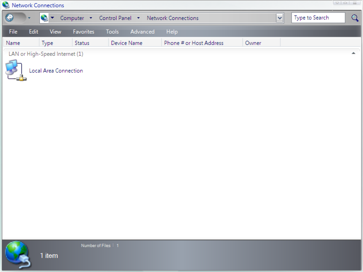Open the back history dropdown arrow

29,18
